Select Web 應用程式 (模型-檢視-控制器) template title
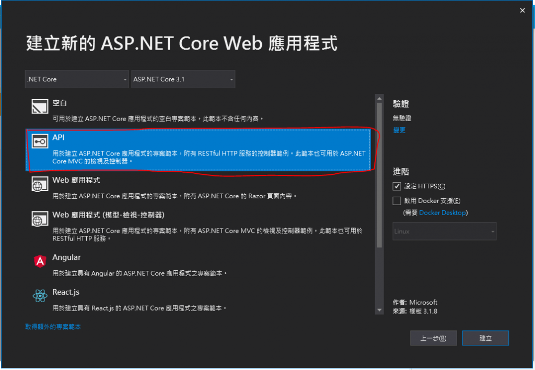The height and width of the screenshot is (370, 535). tap(109, 215)
